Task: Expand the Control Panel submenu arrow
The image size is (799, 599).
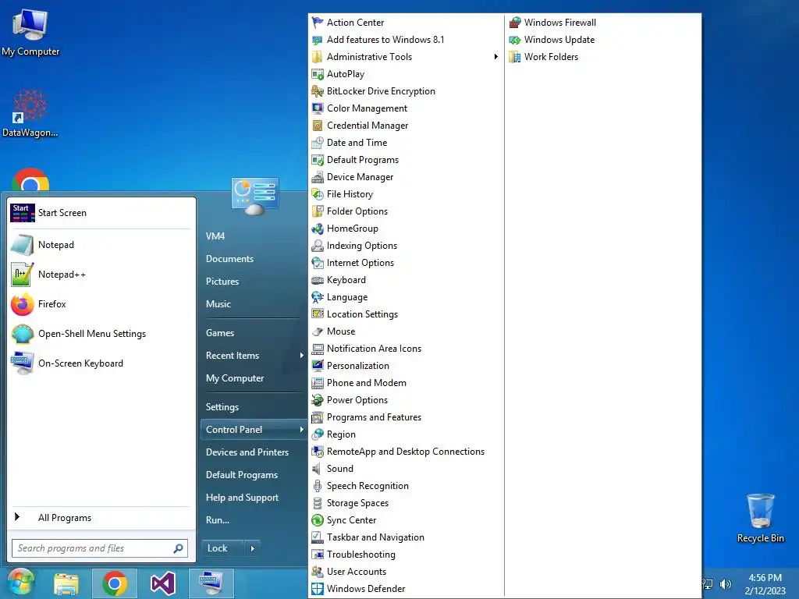Action: [301, 430]
